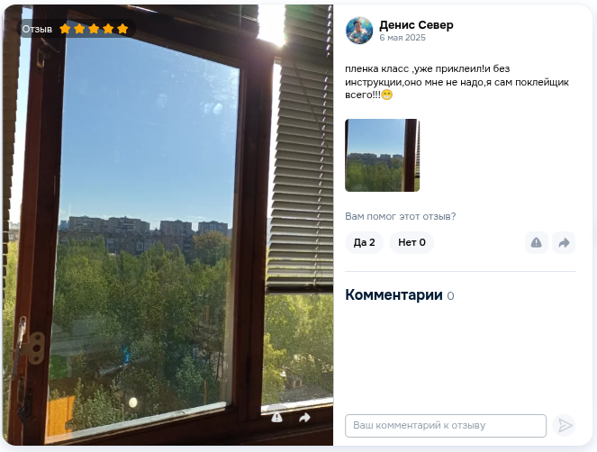Click the share arrow beside the vote buttons

click(x=564, y=242)
